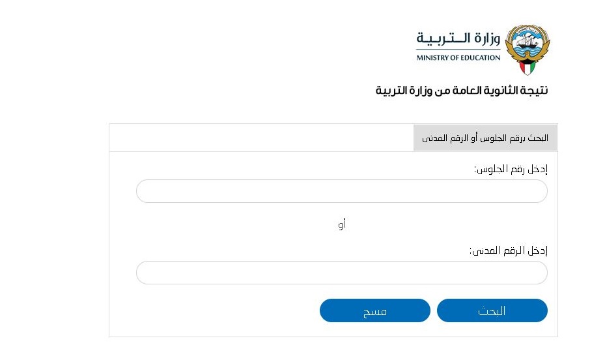Click the MINISTRY OF EDUCATION logo text
The image size is (605, 362).
(x=458, y=58)
